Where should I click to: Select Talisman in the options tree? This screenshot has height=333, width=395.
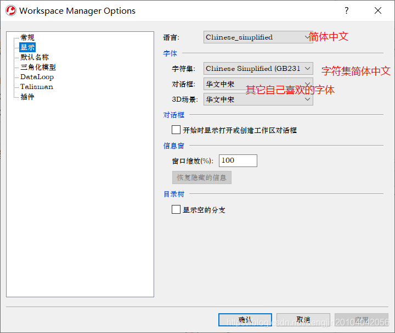click(x=37, y=87)
